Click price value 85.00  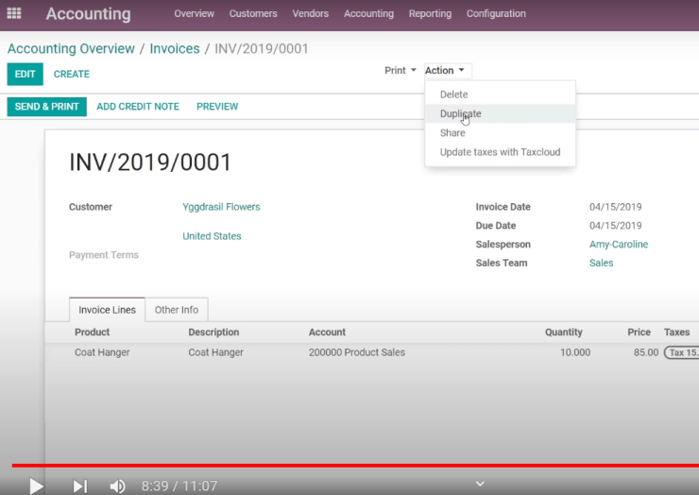click(x=646, y=352)
